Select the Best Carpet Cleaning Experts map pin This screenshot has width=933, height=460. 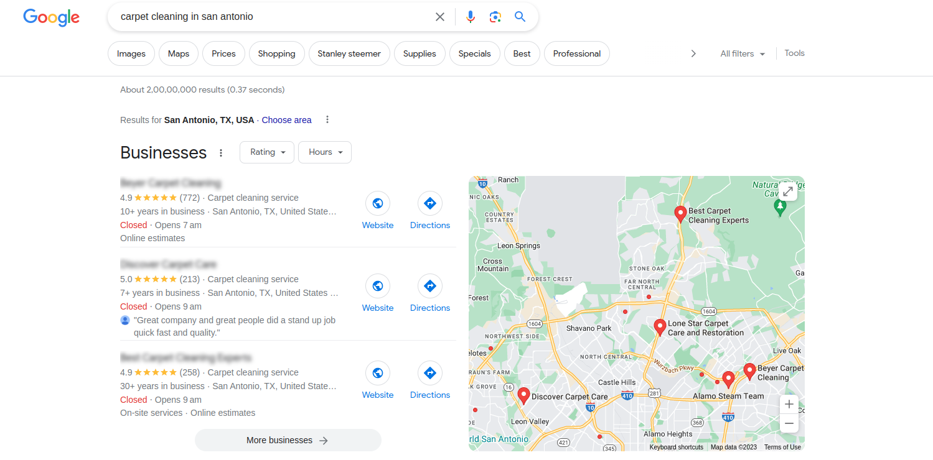coord(680,214)
